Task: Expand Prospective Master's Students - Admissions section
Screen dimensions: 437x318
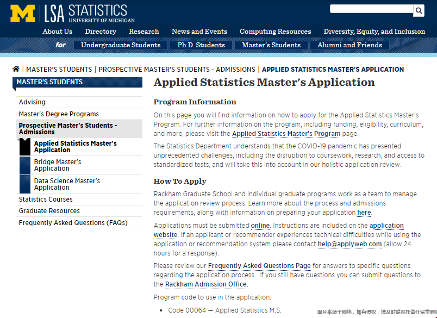Action: click(68, 128)
